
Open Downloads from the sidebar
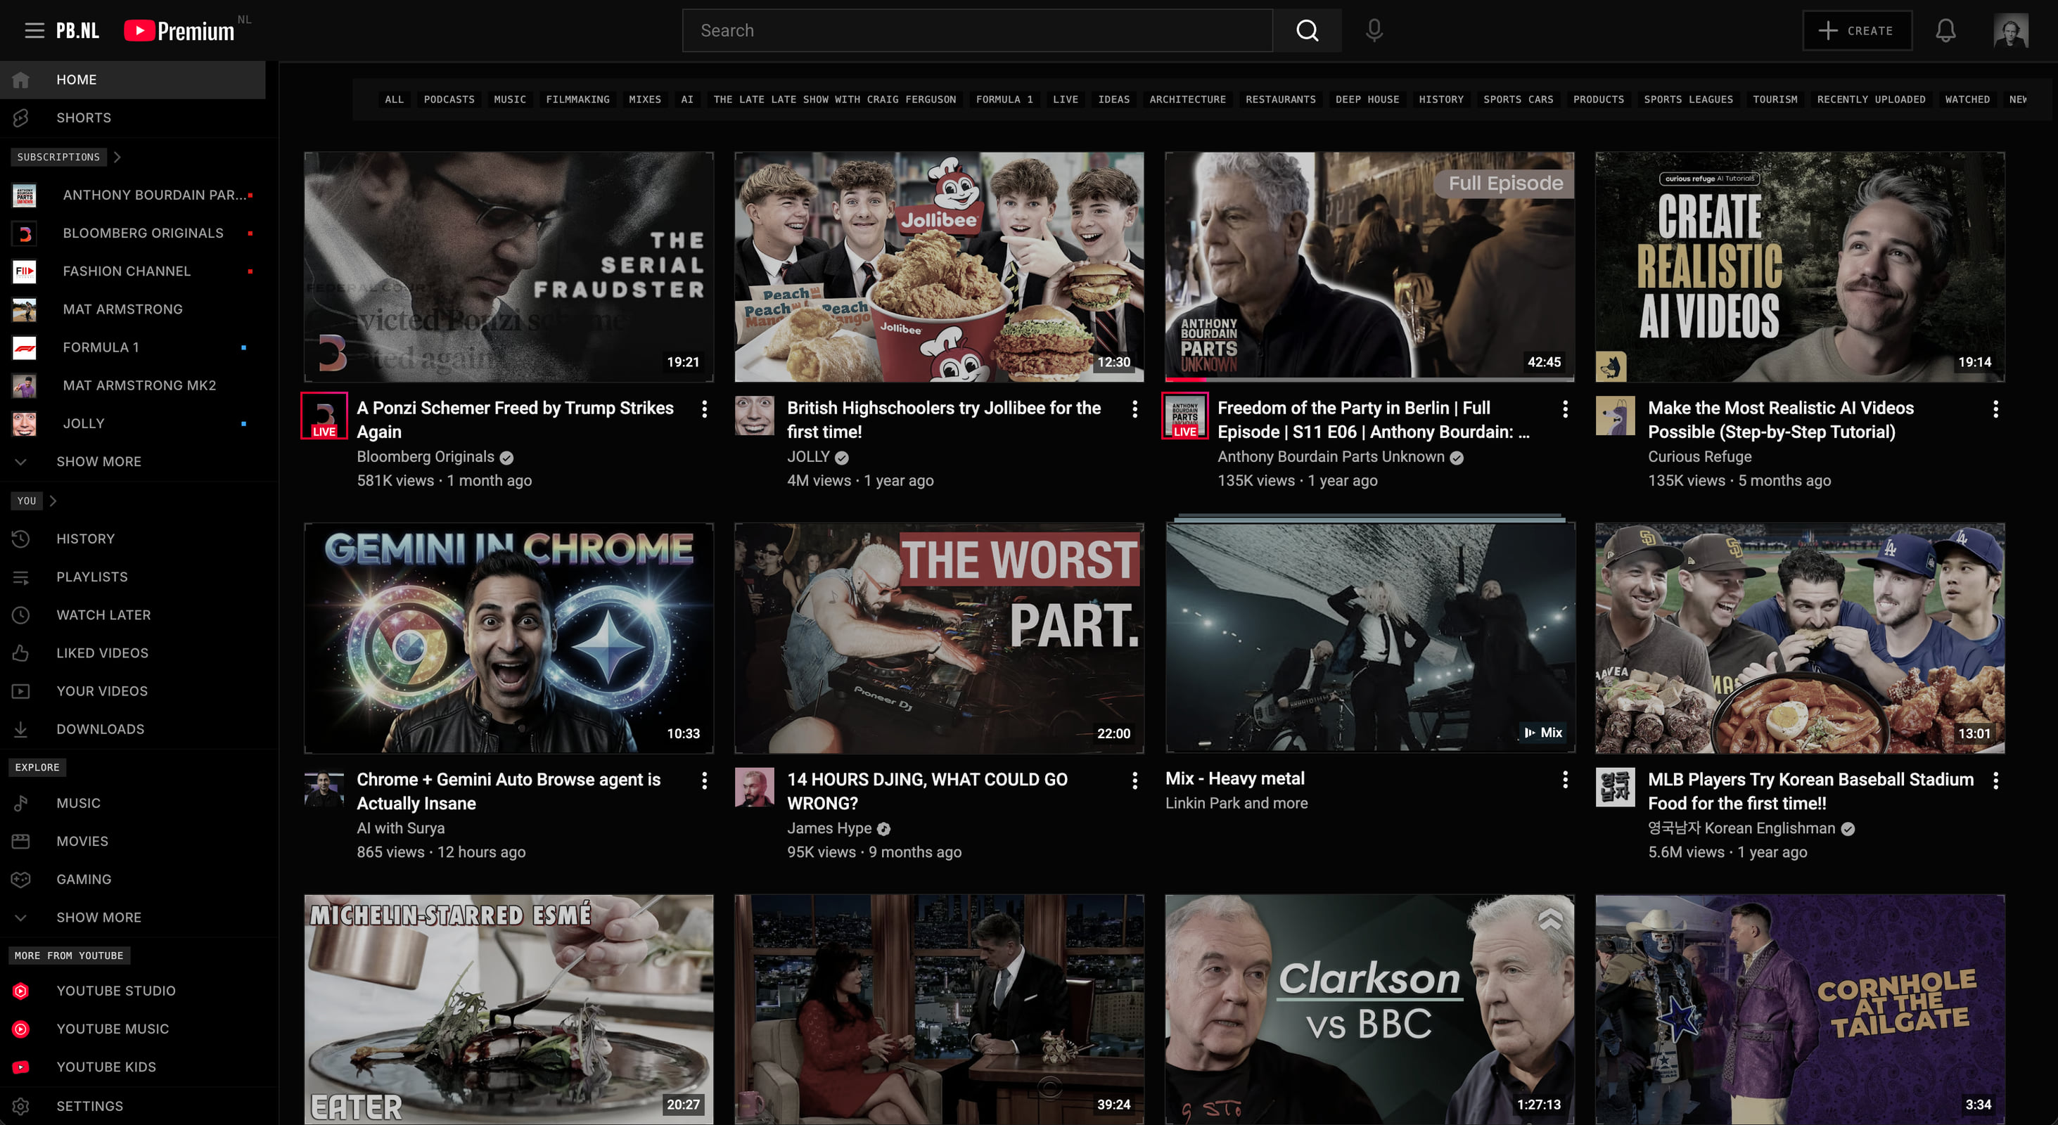tap(100, 729)
